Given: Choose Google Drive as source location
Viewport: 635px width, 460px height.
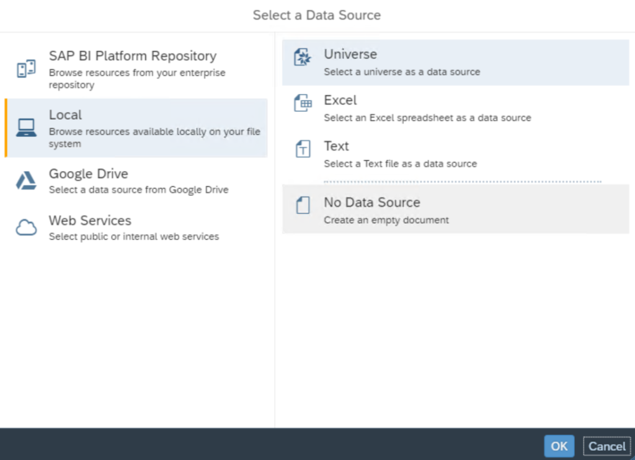Looking at the screenshot, I should [136, 180].
